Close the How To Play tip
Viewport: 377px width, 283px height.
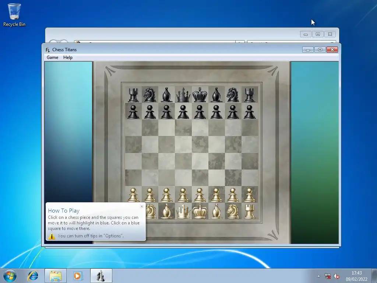142,206
